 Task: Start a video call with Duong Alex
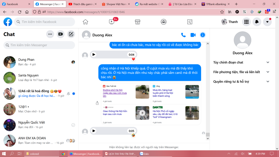click(193, 35)
